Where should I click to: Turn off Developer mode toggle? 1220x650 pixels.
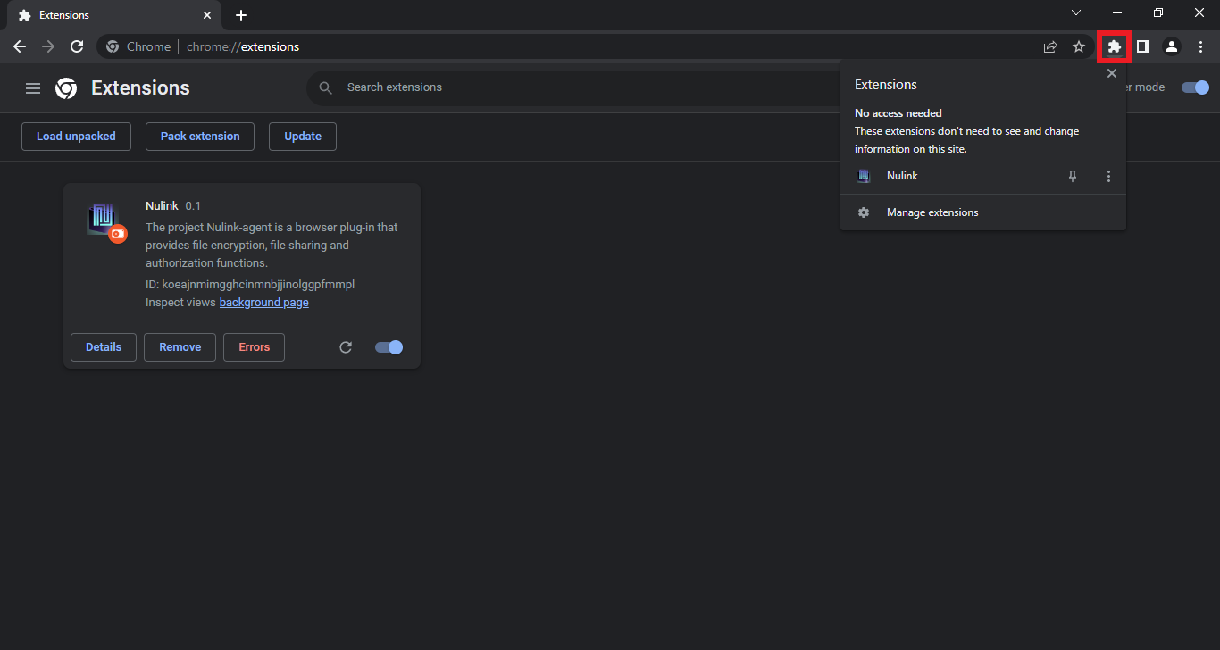click(1195, 87)
